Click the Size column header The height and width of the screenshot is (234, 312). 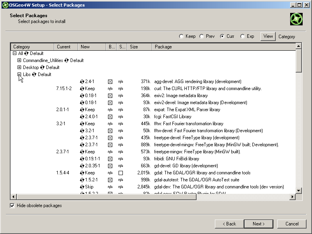point(140,47)
